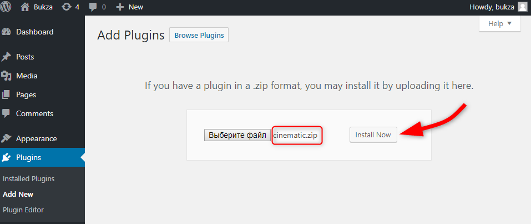Click the user avatar next to Howdy, bukza
This screenshot has width=531, height=224.
(523, 7)
